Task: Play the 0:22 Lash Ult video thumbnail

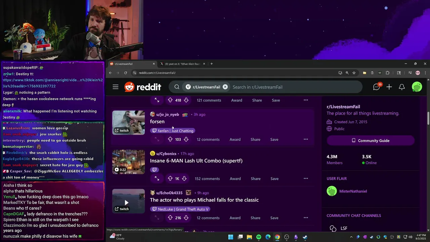Action: (x=128, y=162)
